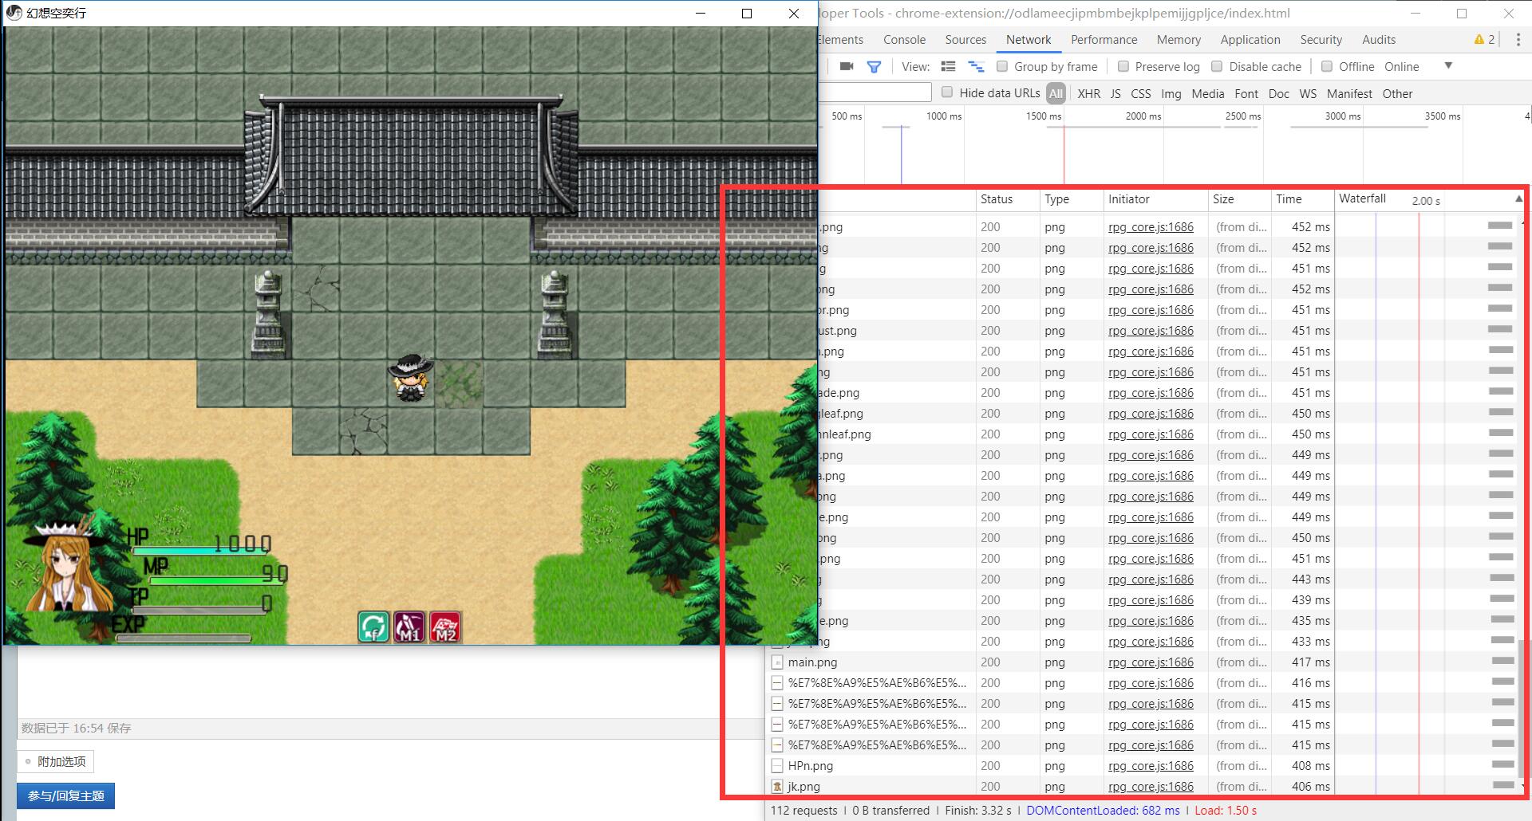Enable Group by frame checkbox

[x=1002, y=66]
